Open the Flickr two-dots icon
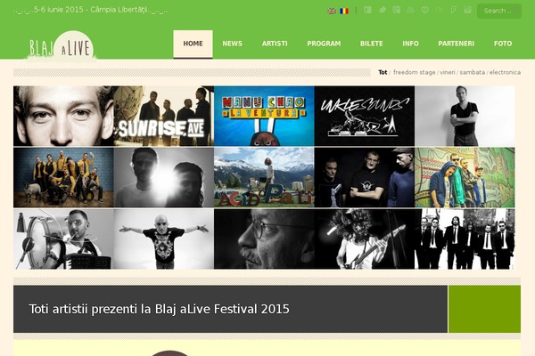The height and width of the screenshot is (356, 535). (439, 10)
